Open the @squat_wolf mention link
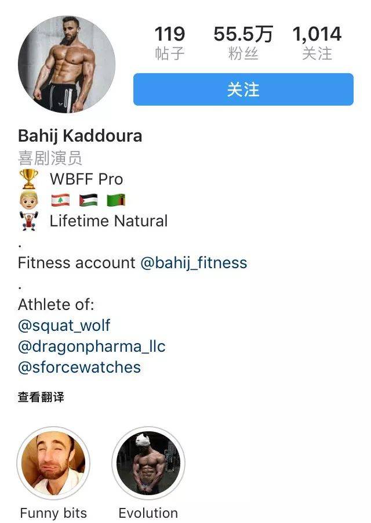Viewport: 371px width, 523px height. coord(64,326)
